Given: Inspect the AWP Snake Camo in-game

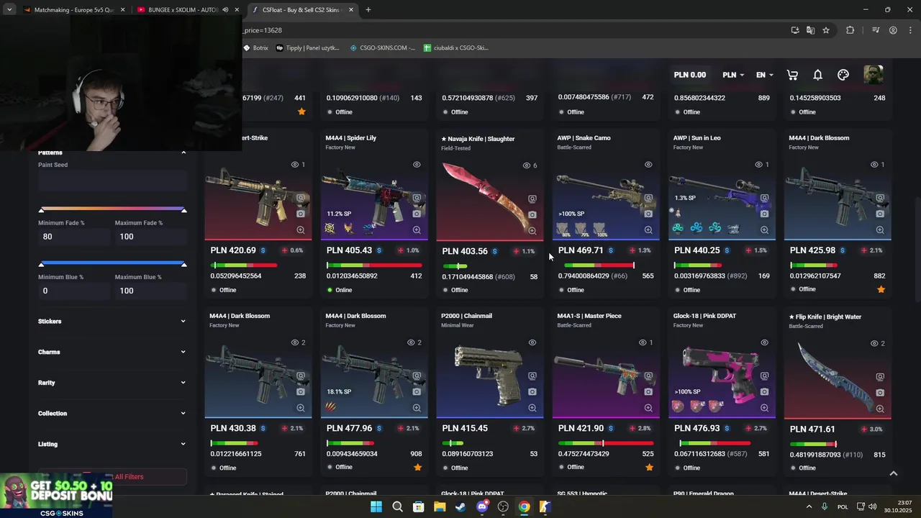Looking at the screenshot, I should (648, 198).
